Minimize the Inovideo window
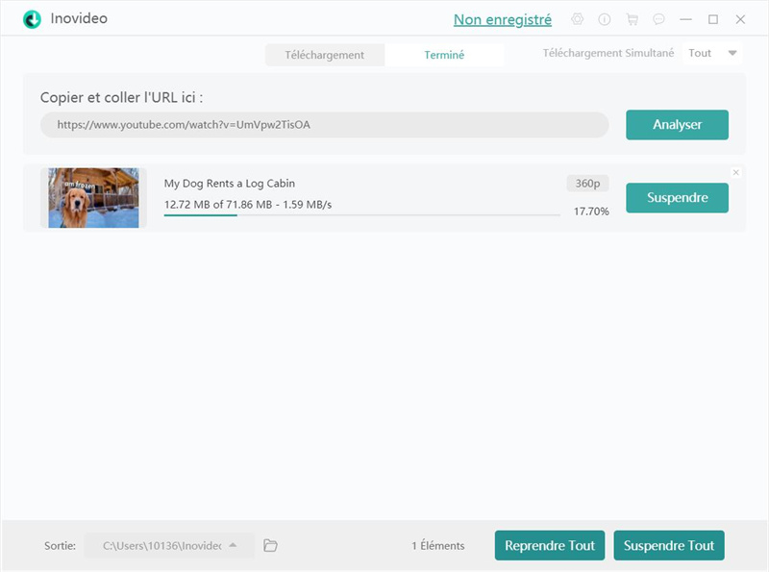The image size is (769, 572). pos(685,19)
